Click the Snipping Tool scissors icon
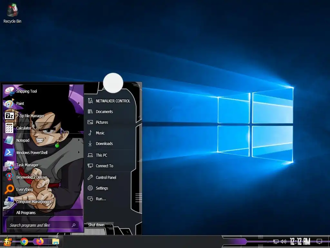 point(9,91)
